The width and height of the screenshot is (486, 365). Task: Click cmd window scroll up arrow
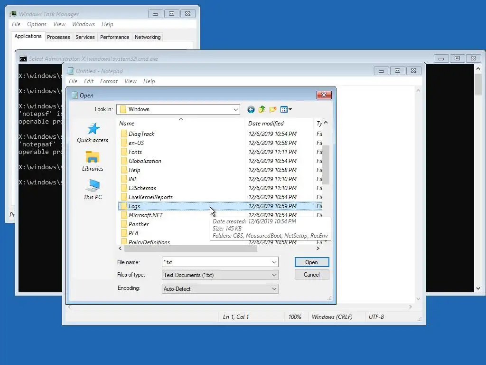pyautogui.click(x=478, y=68)
